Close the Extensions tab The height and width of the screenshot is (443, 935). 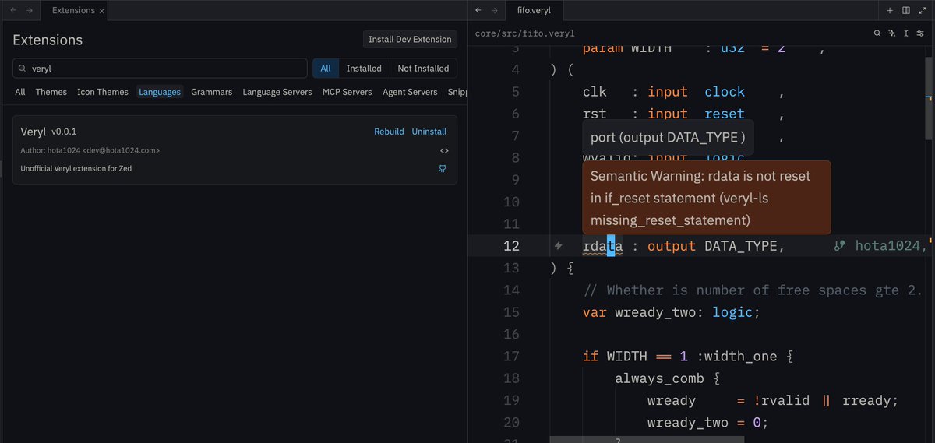coord(102,11)
